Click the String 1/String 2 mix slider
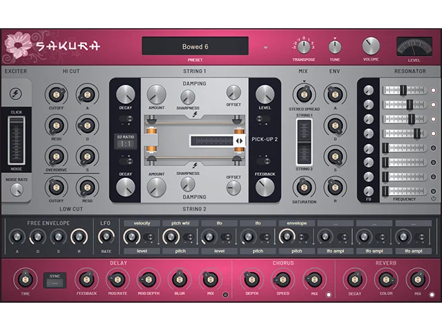The width and height of the screenshot is (442, 331). [x=304, y=142]
